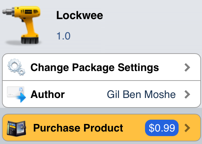
Task: Open the Author row chevron arrow
Action: click(x=188, y=95)
